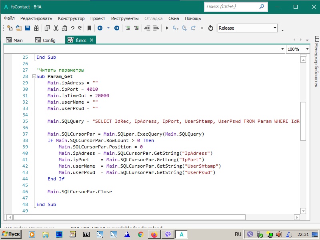This screenshot has width=320, height=240.
Task: Click the Stop debugging square icon
Action: point(202,28)
